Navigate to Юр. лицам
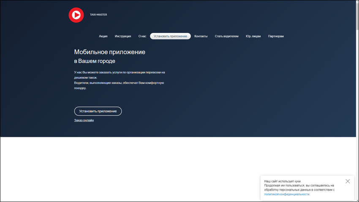 pos(253,36)
